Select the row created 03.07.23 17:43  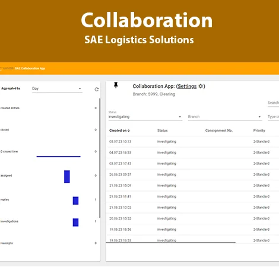pyautogui.click(x=192, y=164)
